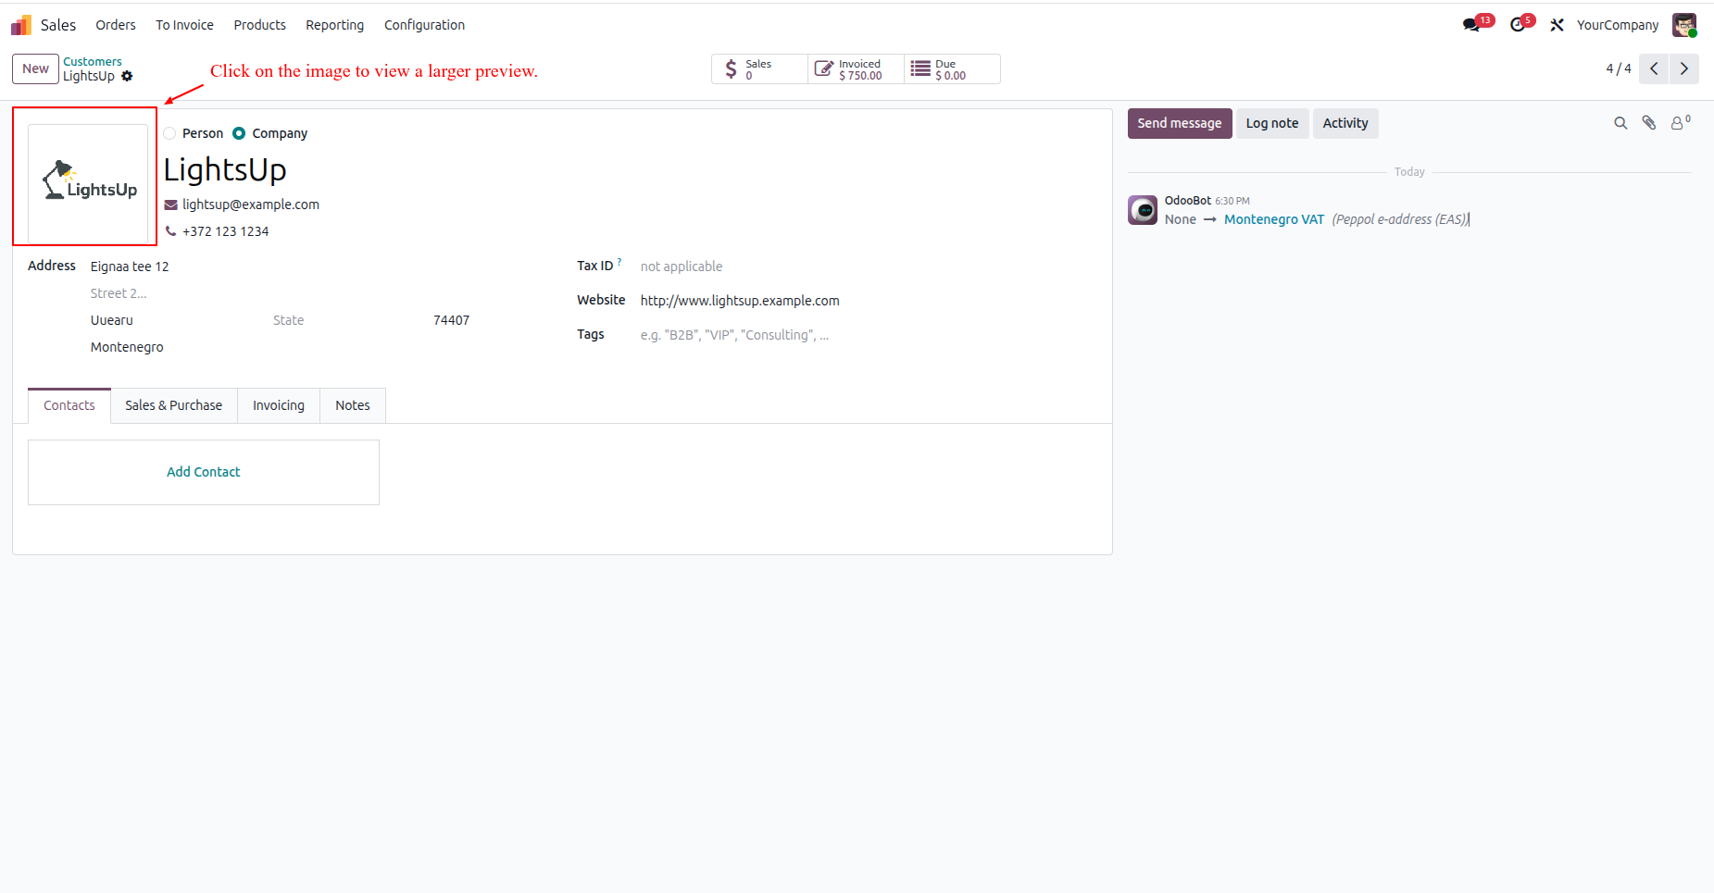Click the Sales app name label
The width and height of the screenshot is (1714, 893).
click(58, 25)
